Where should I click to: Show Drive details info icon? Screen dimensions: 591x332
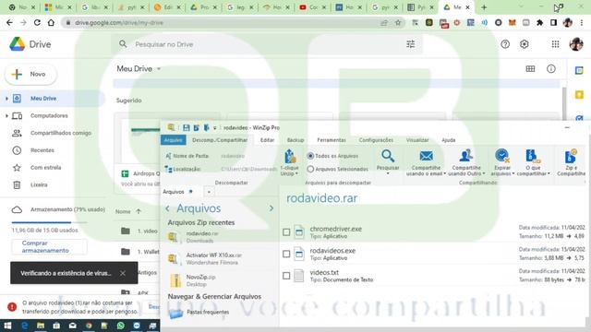(551, 69)
